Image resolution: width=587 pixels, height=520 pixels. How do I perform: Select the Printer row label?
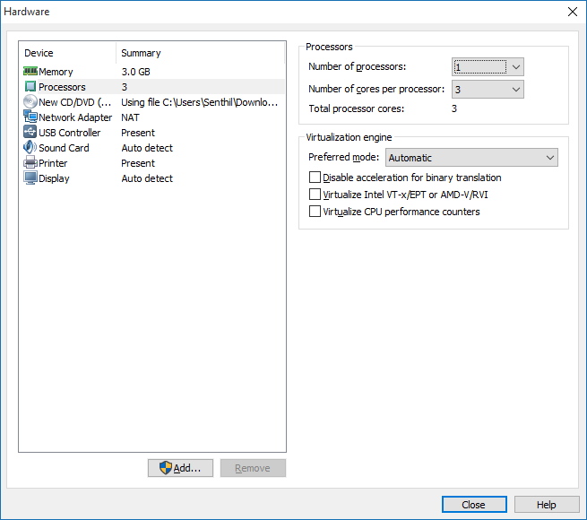point(53,163)
